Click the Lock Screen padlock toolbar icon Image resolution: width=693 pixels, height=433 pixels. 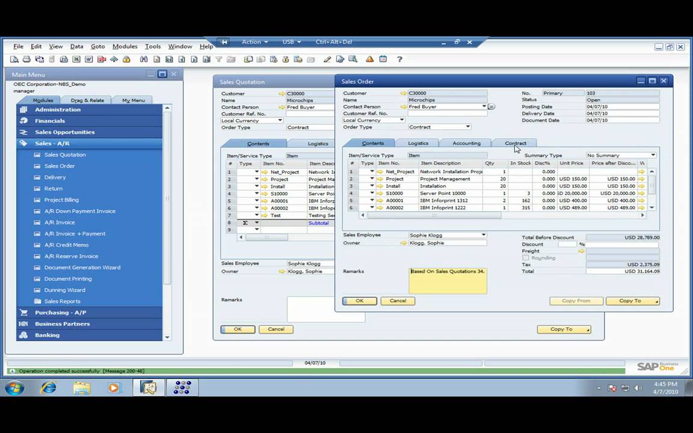pos(126,59)
